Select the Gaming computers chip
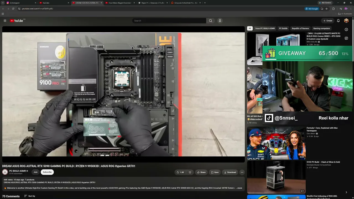Viewport: 354px width, 199px height. click(x=321, y=28)
